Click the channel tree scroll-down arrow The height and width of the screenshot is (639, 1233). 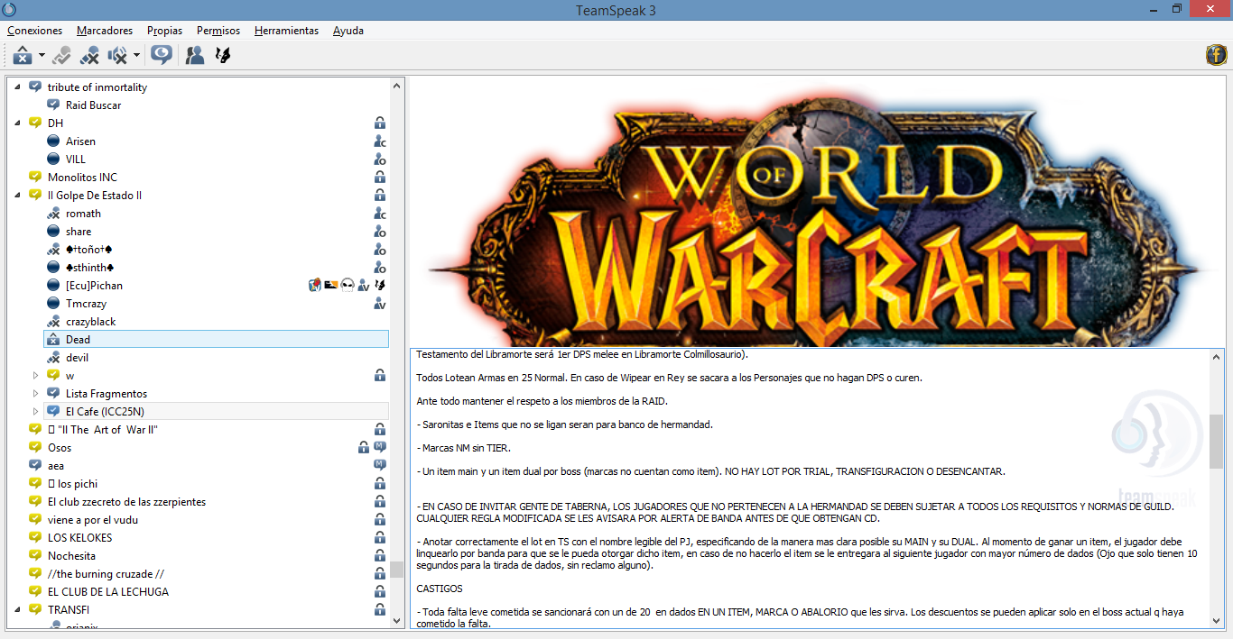[397, 621]
